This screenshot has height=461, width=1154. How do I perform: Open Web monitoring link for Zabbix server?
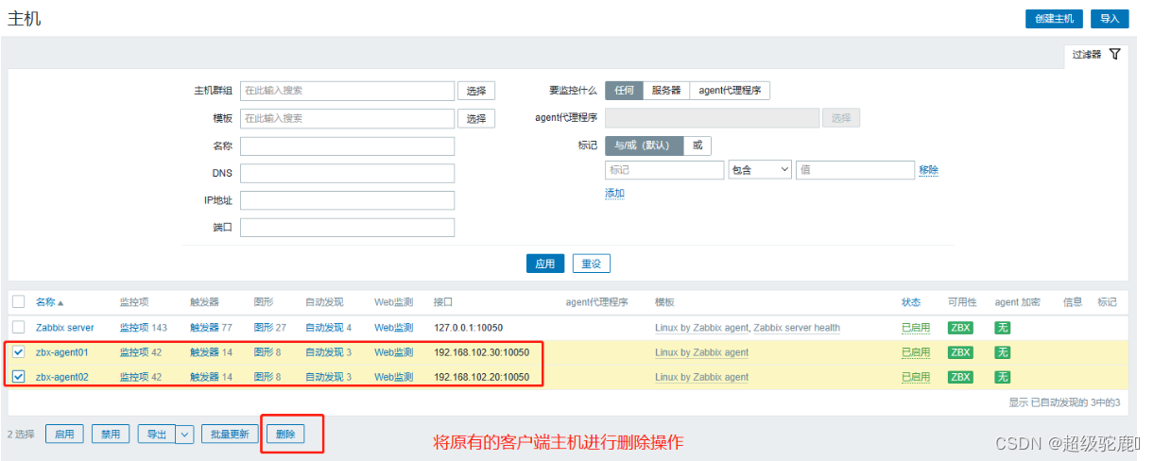393,328
